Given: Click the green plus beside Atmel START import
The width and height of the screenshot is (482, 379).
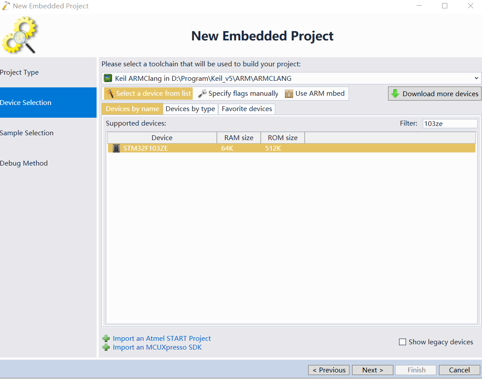Looking at the screenshot, I should (106, 339).
